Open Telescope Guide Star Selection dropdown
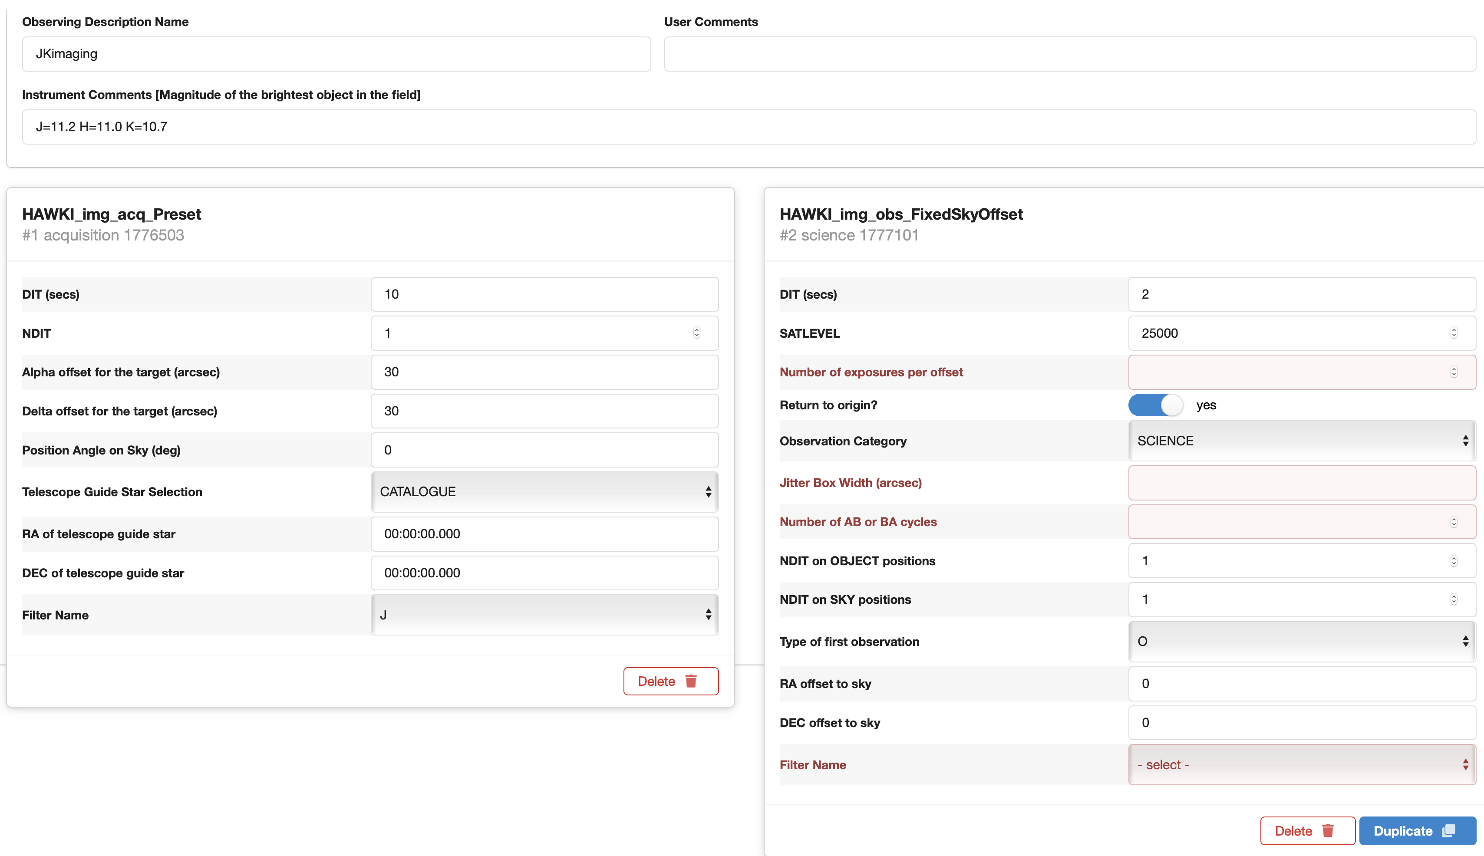 click(x=544, y=491)
